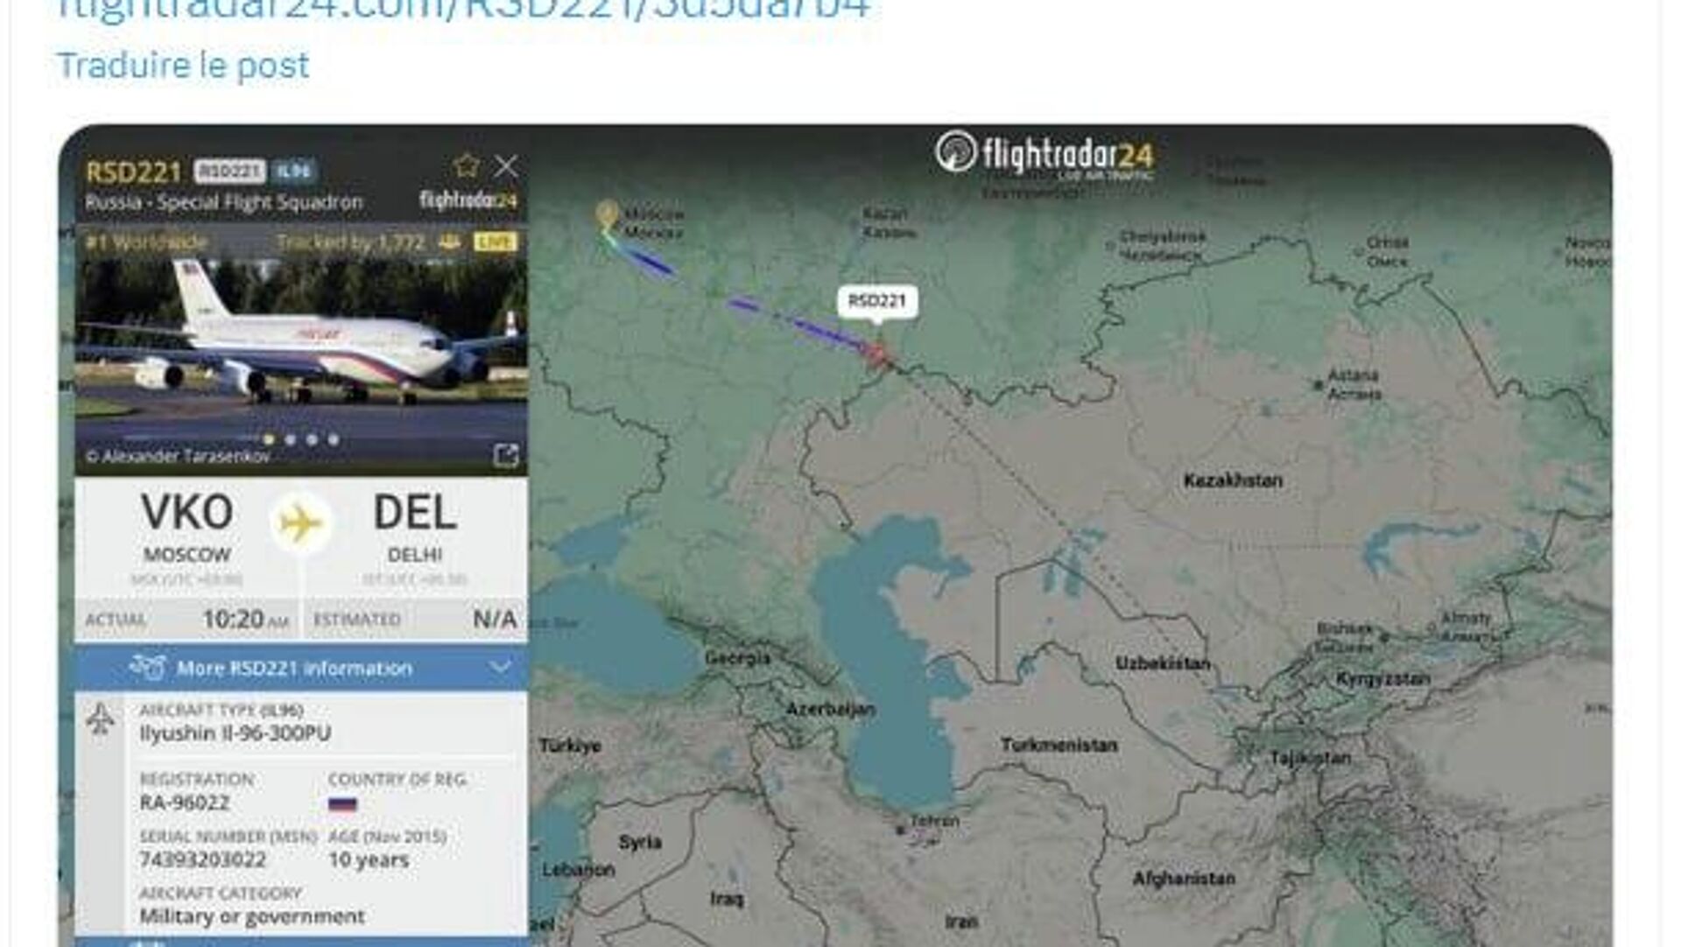
Task: Select the first photo carousel dot
Action: click(x=269, y=439)
